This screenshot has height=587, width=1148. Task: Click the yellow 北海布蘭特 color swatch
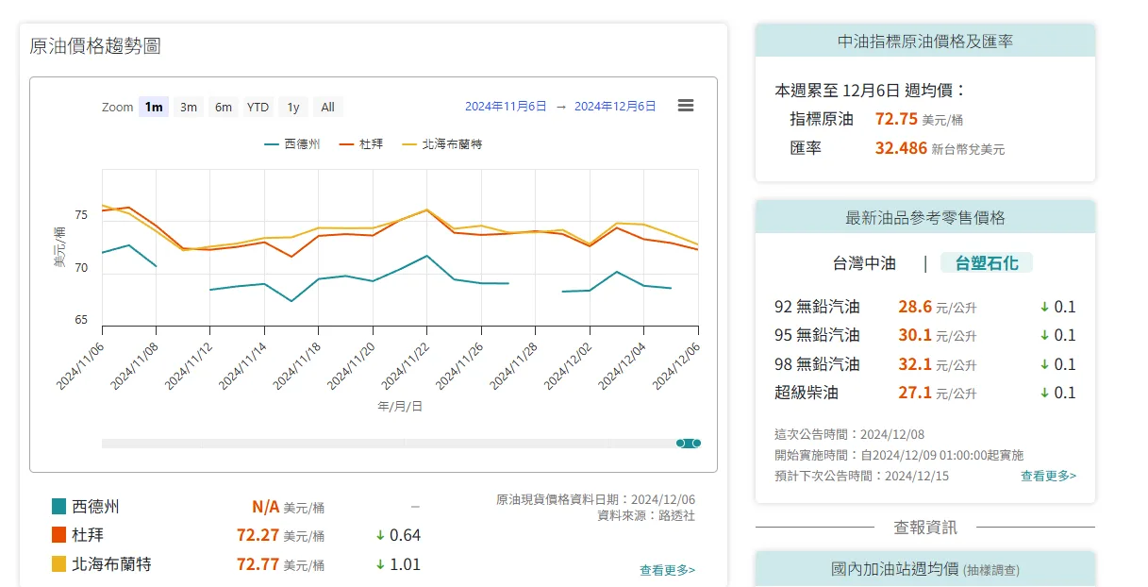(58, 564)
